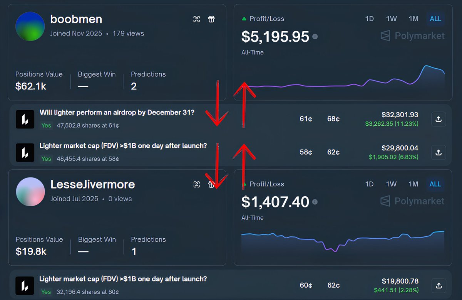Select the ALL tab on boobmen's profit chart
Viewport: 462px width, 300px height.
435,19
